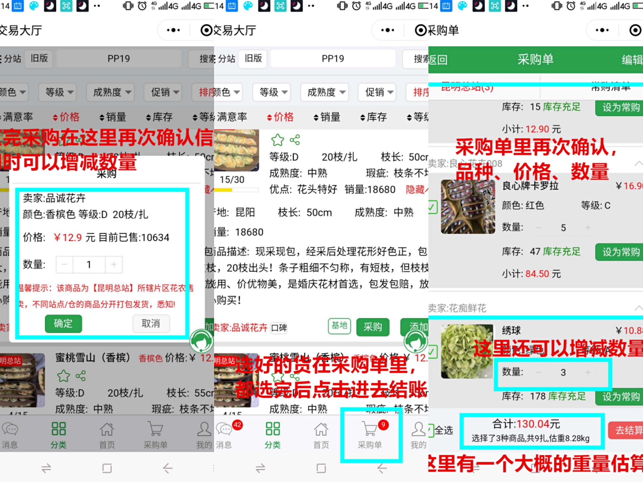Tap 设为常购 beside 库存 178
The width and height of the screenshot is (643, 482).
619,397
